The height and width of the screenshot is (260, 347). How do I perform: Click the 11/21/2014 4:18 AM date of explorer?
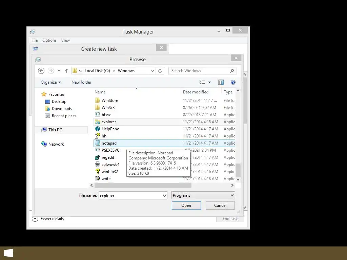coord(201,122)
